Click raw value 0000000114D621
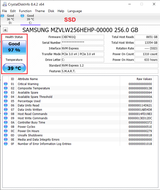The width and height of the screenshot is (160, 190). pyautogui.click(x=140, y=105)
